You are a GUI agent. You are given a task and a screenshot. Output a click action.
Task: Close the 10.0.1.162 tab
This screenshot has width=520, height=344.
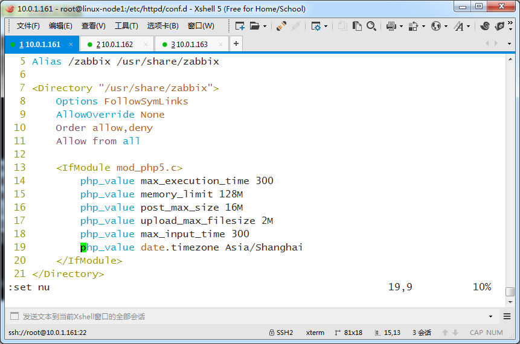tap(146, 45)
